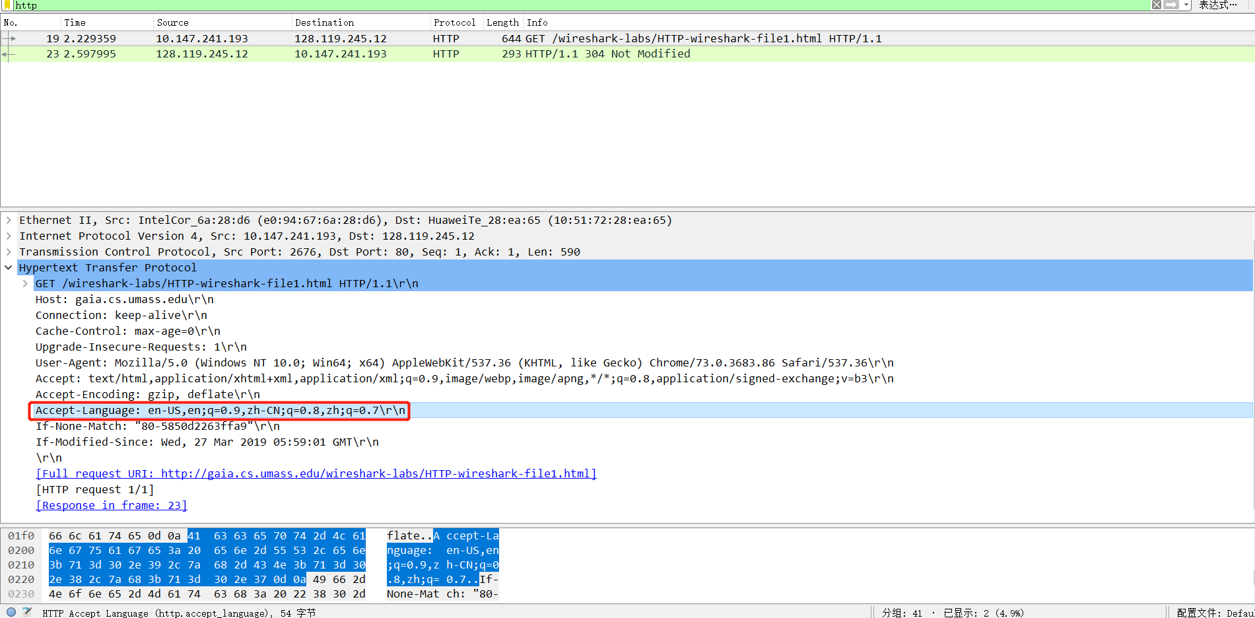This screenshot has height=618, width=1255.
Task: Click the Response in frame: 23 link
Action: point(111,505)
